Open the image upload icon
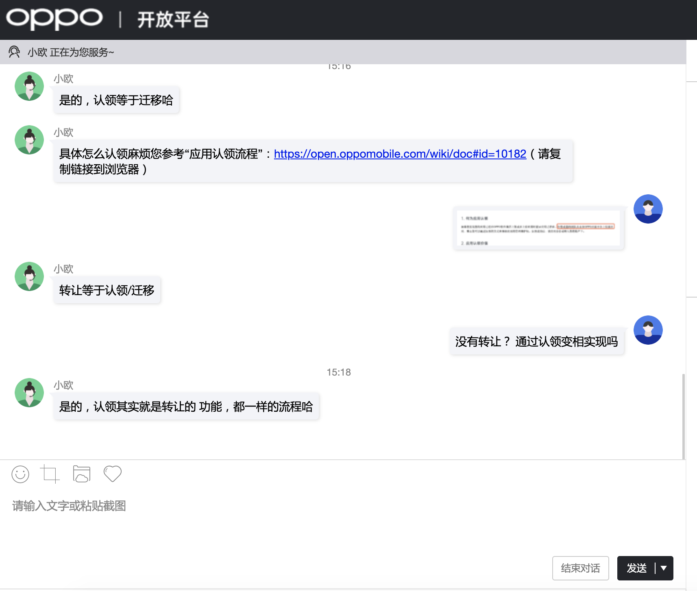This screenshot has width=697, height=591. [x=81, y=474]
